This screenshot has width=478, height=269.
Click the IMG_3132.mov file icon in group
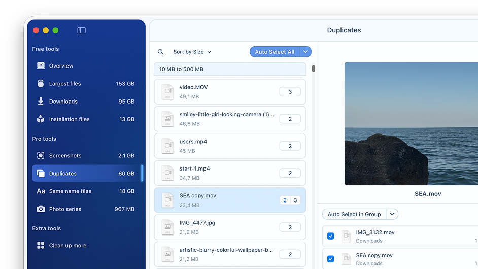(x=346, y=236)
